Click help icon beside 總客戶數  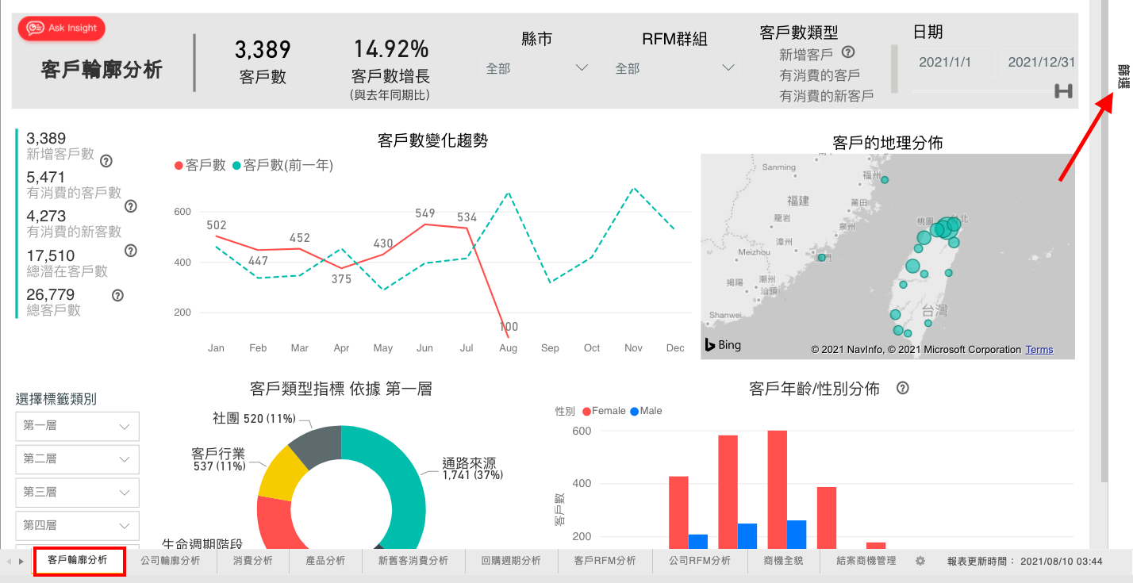coord(117,295)
